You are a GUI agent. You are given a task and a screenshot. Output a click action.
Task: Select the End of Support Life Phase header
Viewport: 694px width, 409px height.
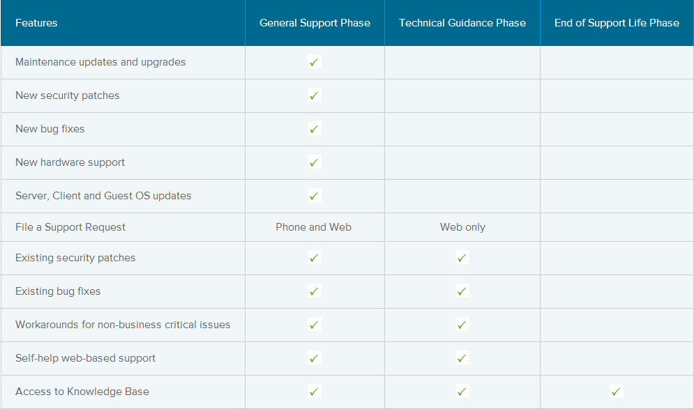[x=617, y=23]
